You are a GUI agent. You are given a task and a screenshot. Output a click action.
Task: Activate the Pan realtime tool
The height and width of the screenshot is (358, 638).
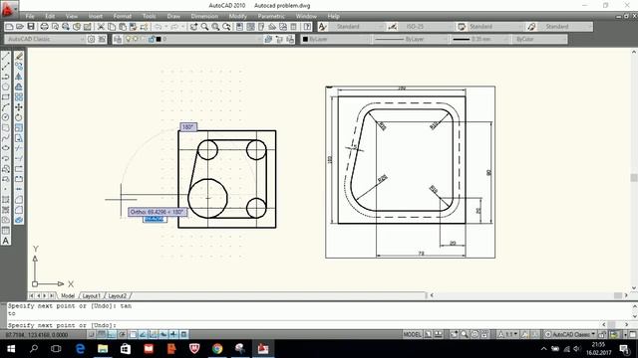[193, 27]
